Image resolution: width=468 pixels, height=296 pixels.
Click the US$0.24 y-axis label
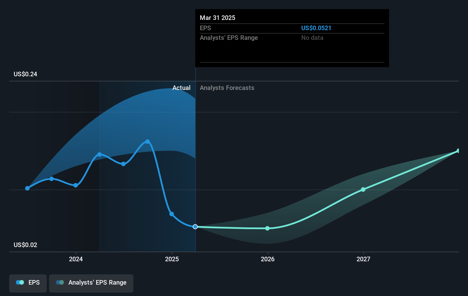click(25, 74)
